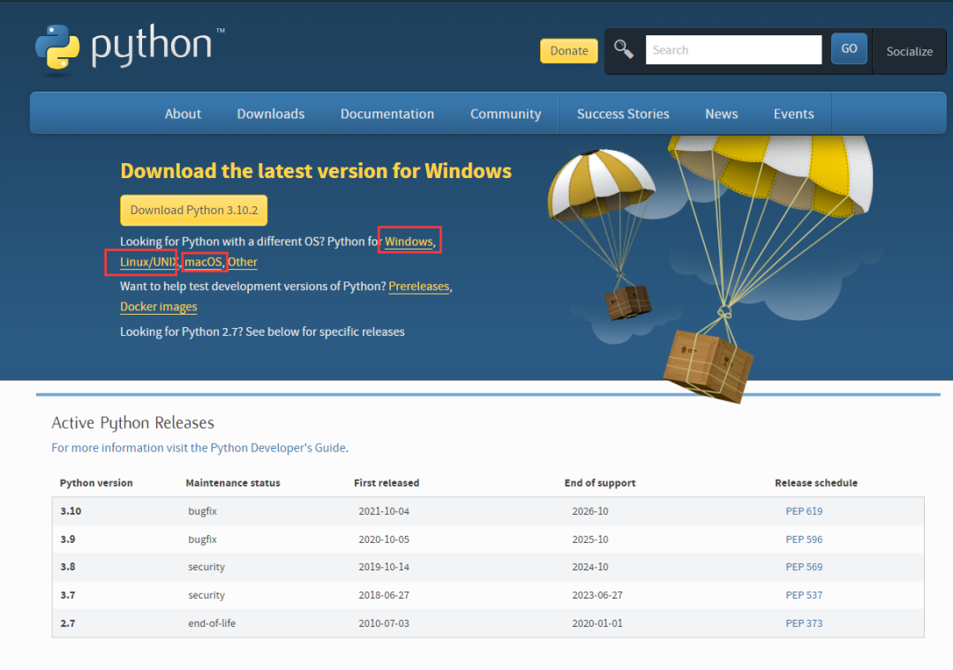Open the PEP 619 release schedule
This screenshot has width=953, height=670.
click(x=804, y=510)
